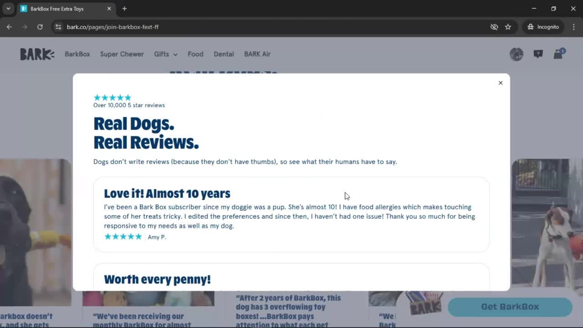583x328 pixels.
Task: Open Chrome three-dot menu
Action: coord(573,27)
